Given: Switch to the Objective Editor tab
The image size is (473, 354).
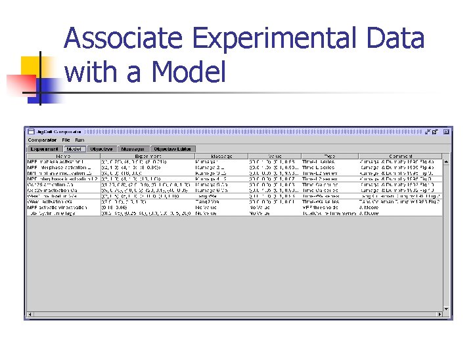Looking at the screenshot, I should pos(172,149).
